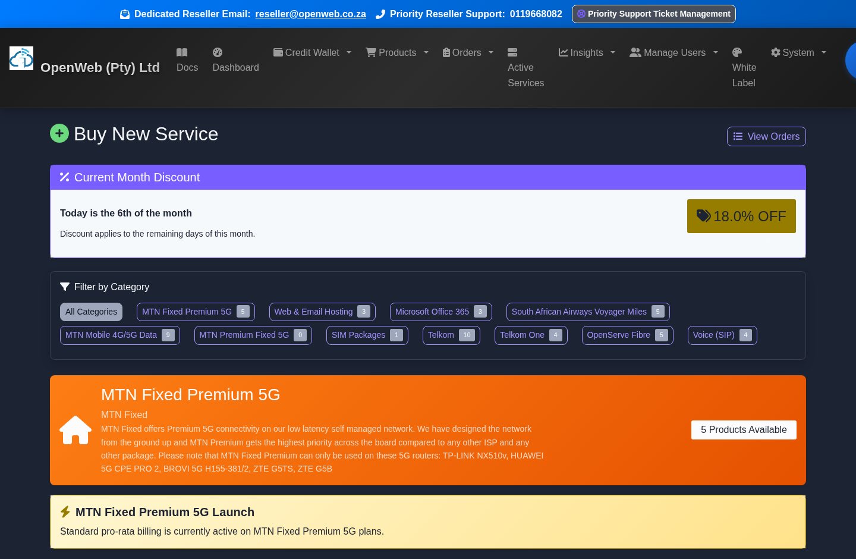Filter by Microsoft Office 365 category
Viewport: 856px width, 559px height.
click(x=441, y=312)
